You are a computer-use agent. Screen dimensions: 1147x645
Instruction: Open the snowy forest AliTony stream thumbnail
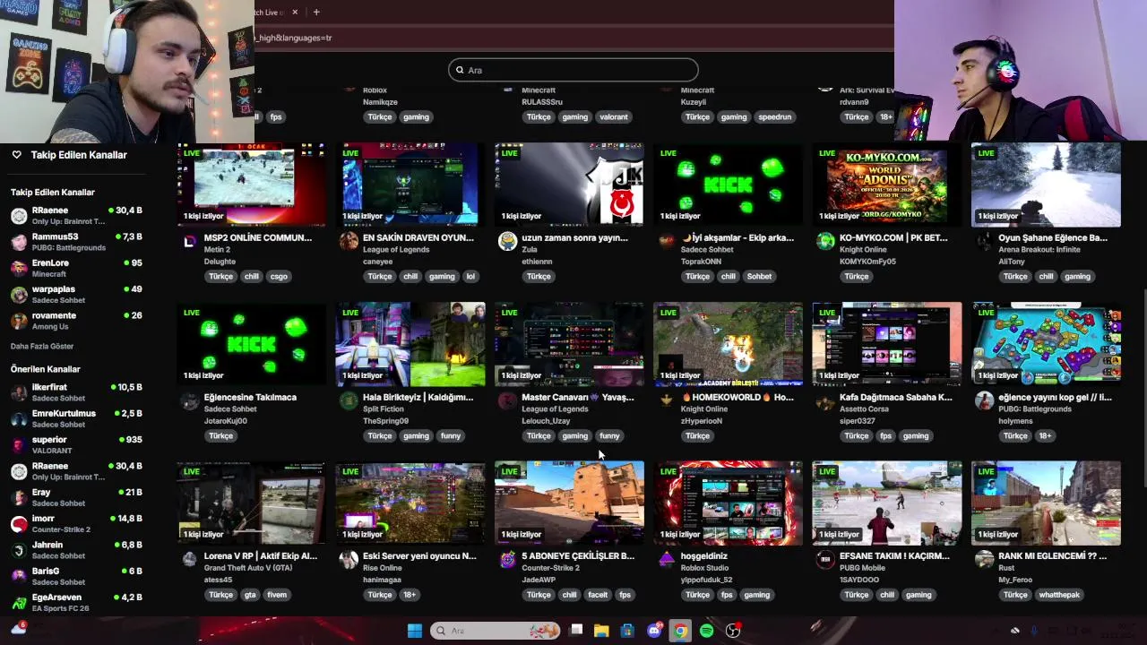(1046, 184)
